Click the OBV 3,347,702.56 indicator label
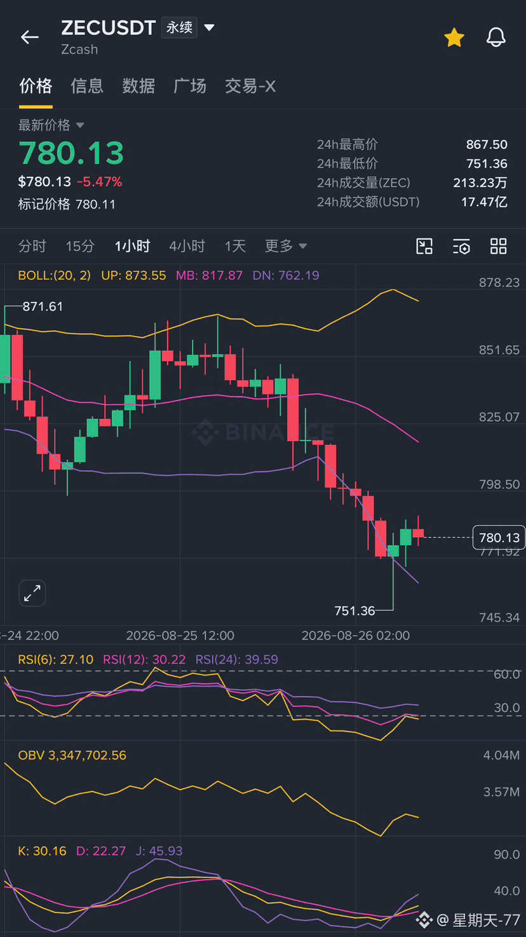This screenshot has height=937, width=526. coord(72,755)
